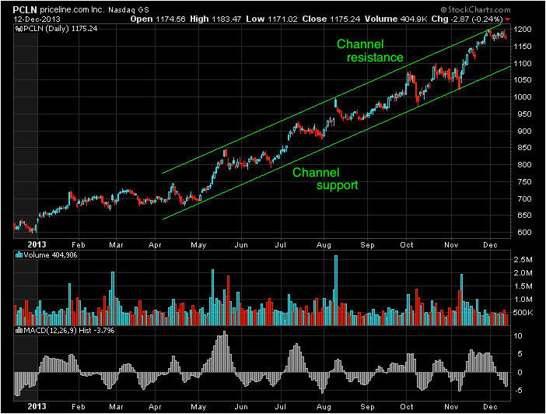
Task: Click the 900 price axis label
Action: coord(524,131)
